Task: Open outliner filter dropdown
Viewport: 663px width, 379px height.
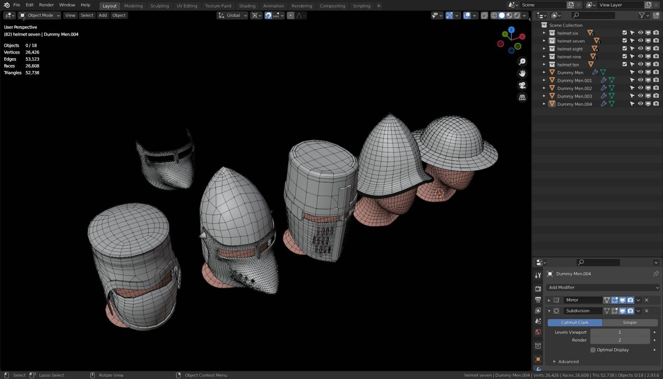Action: pyautogui.click(x=644, y=15)
